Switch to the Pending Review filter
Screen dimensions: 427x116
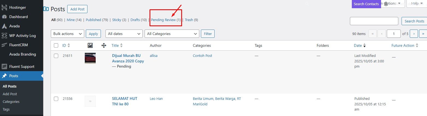163,20
